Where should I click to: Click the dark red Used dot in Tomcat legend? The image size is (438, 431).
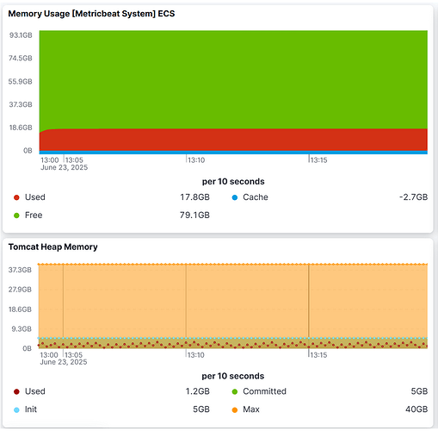point(16,391)
